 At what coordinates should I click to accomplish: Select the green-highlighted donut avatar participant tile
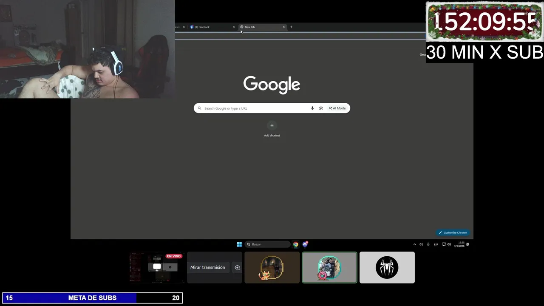tap(330, 267)
